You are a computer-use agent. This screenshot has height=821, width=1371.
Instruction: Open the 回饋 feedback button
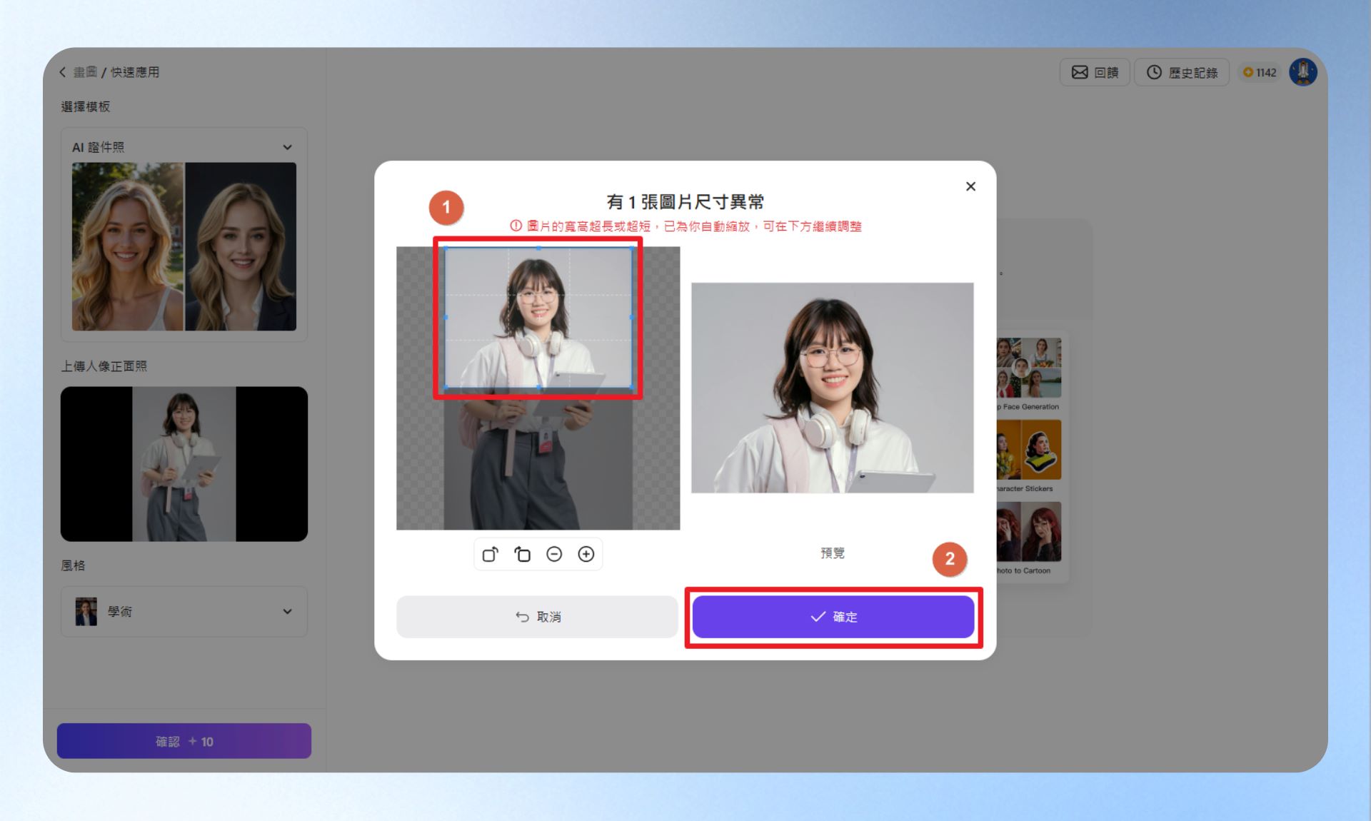[1095, 72]
